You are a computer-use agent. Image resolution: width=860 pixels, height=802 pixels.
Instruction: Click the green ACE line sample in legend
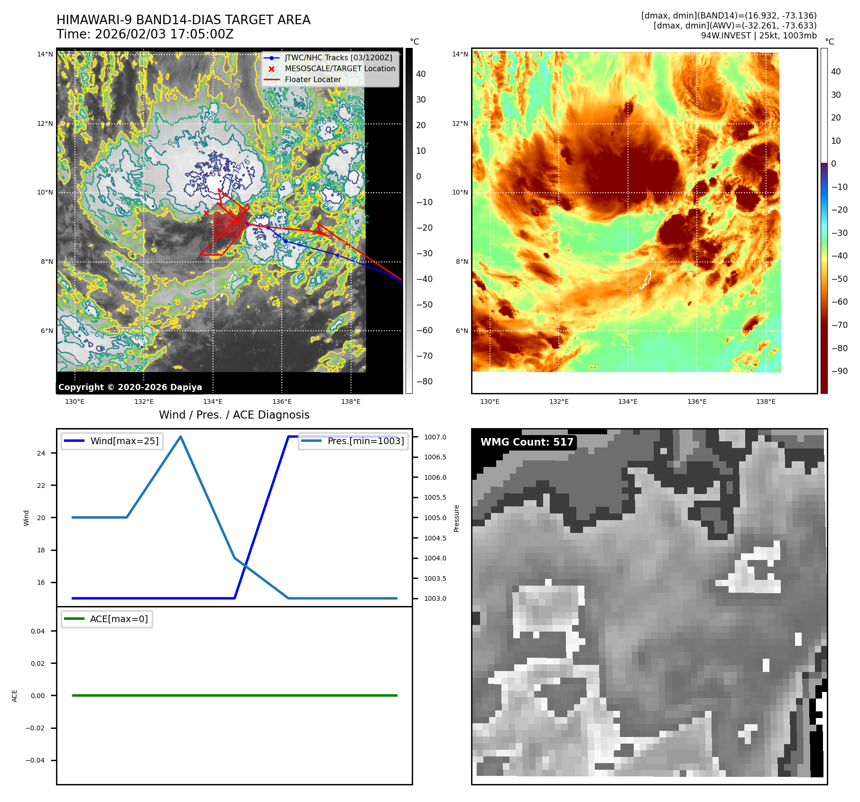[74, 619]
